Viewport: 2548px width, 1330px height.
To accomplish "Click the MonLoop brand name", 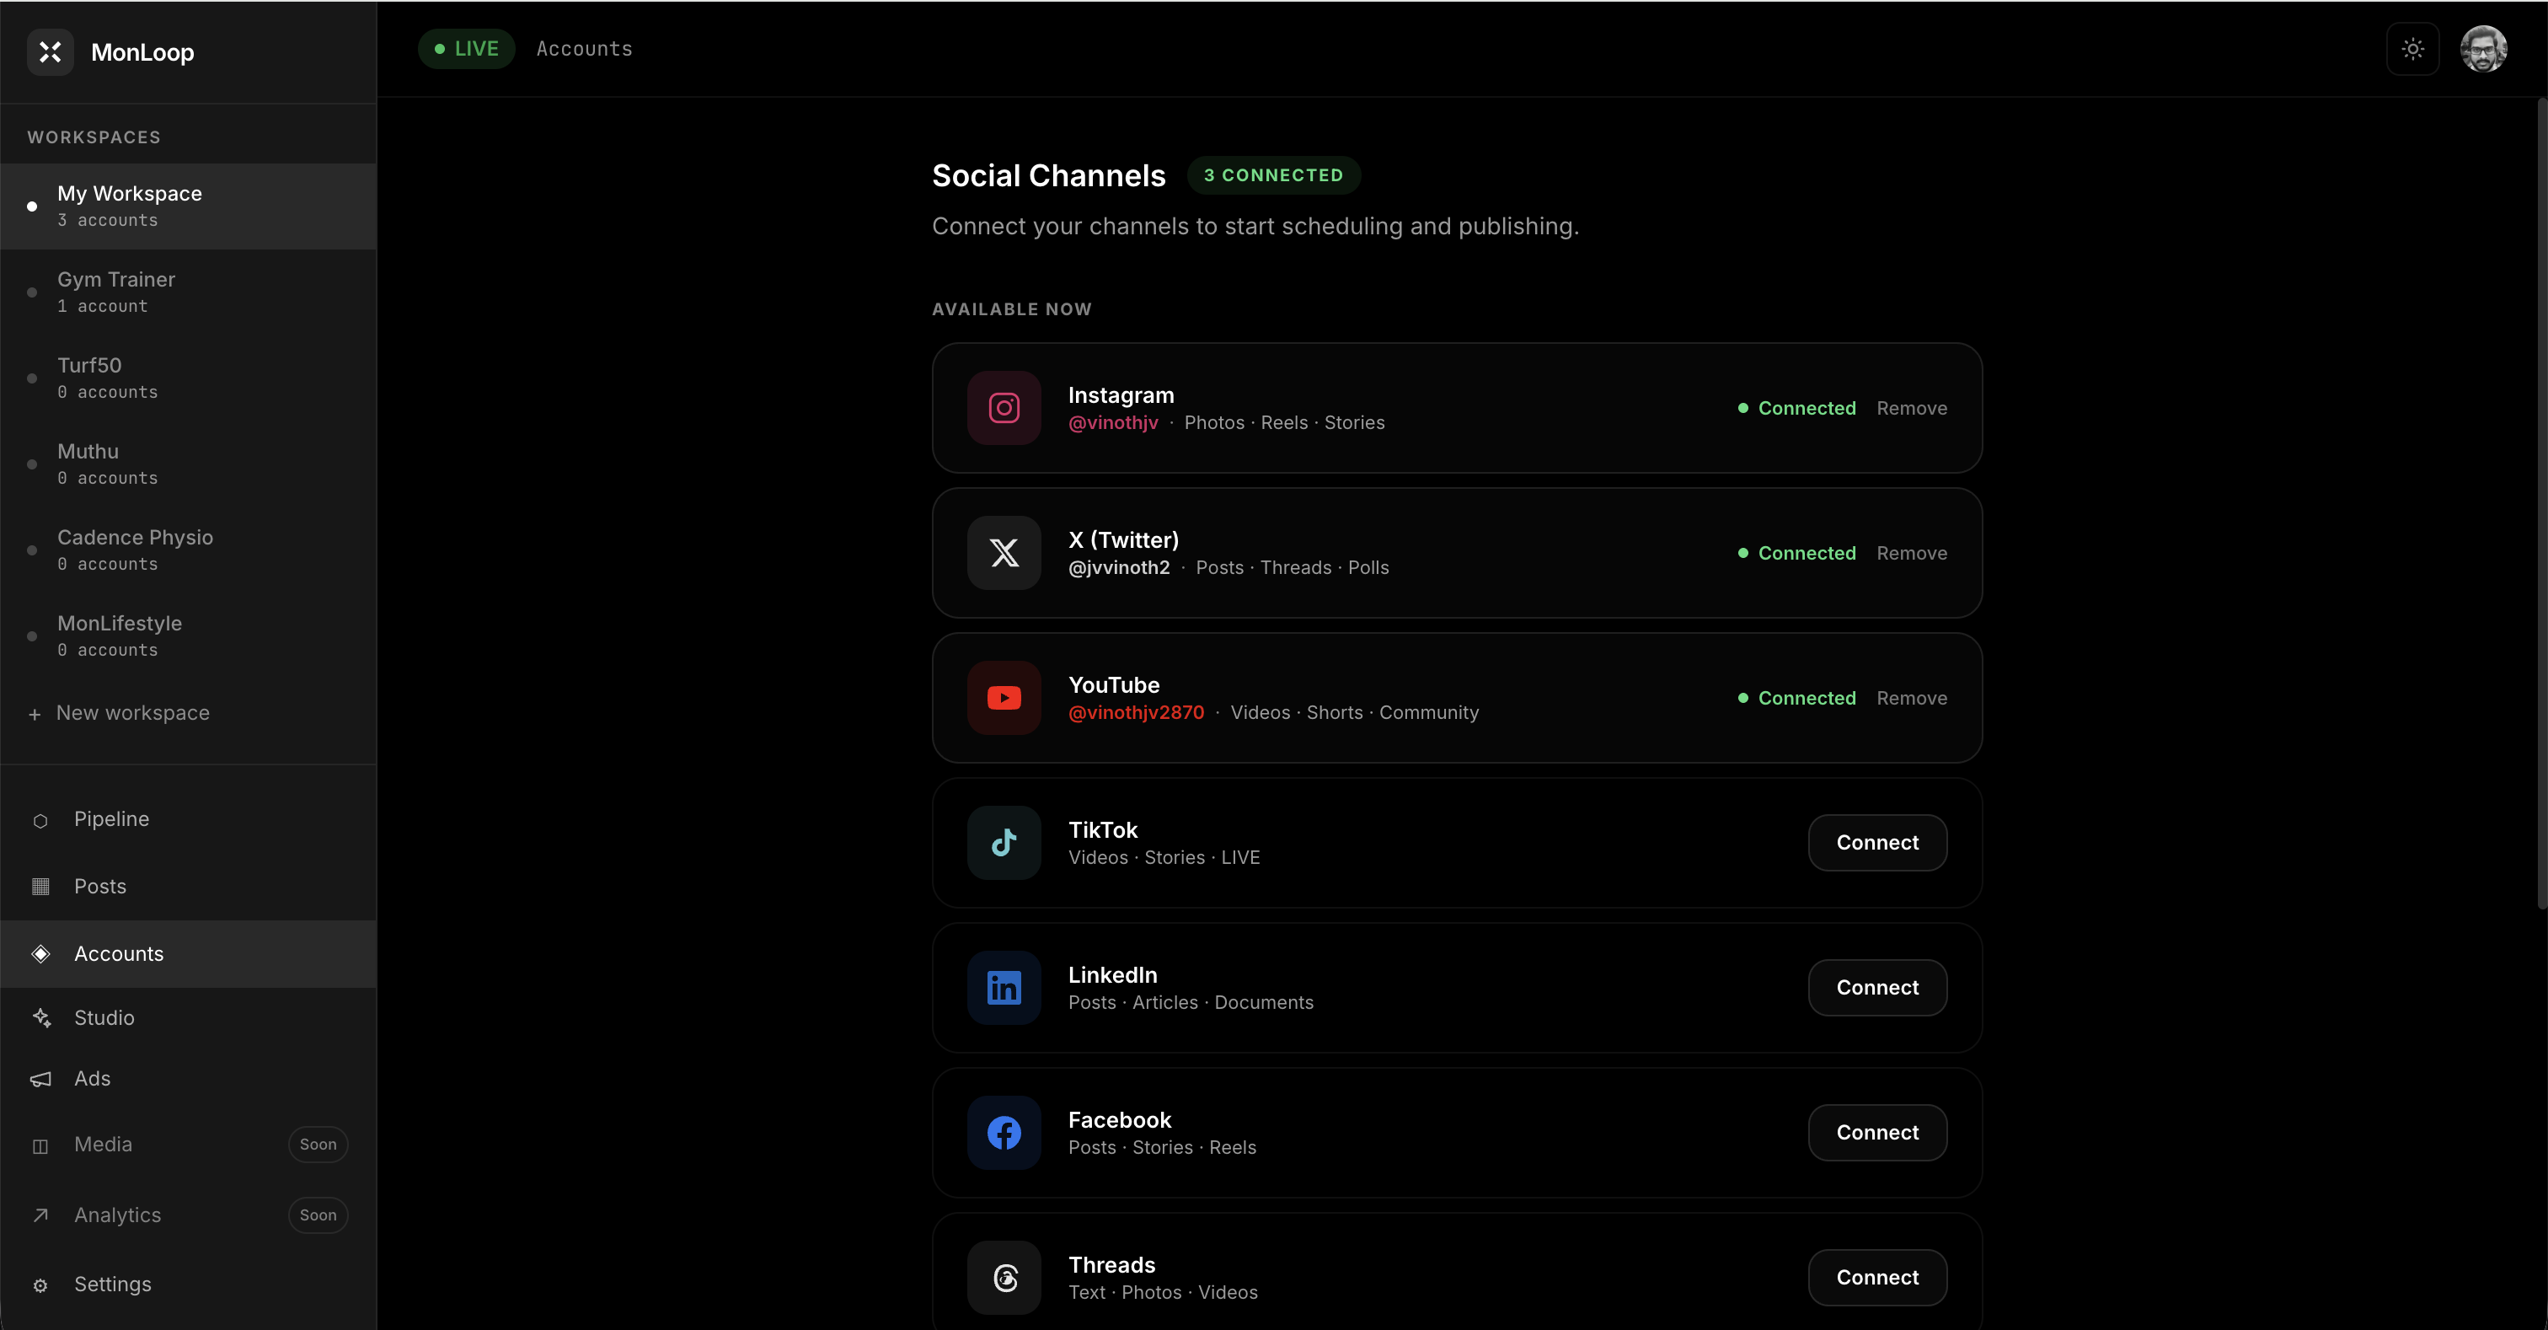I will (142, 52).
